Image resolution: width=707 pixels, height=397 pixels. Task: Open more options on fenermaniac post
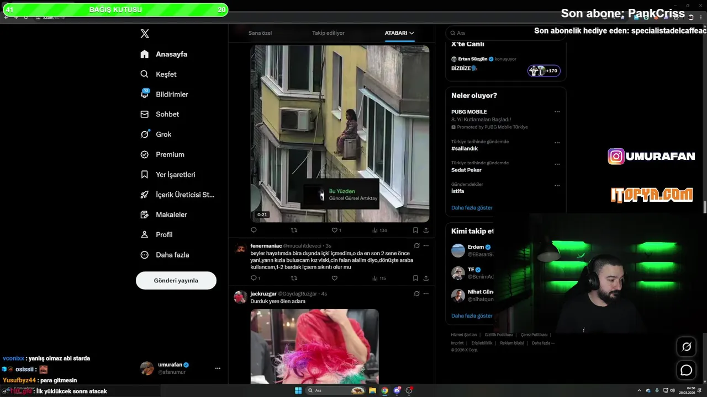[426, 246]
